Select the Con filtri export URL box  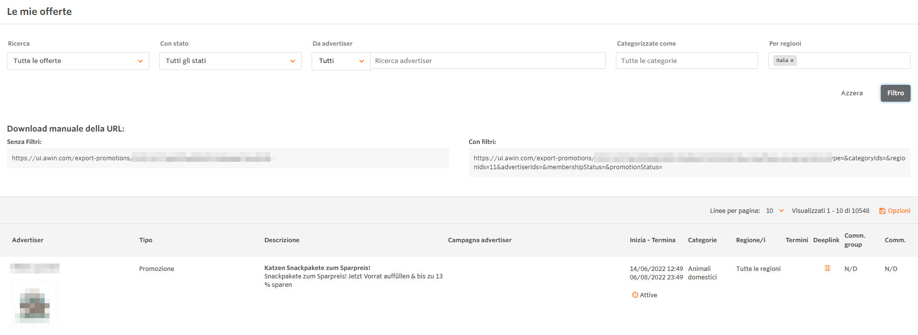tap(689, 162)
